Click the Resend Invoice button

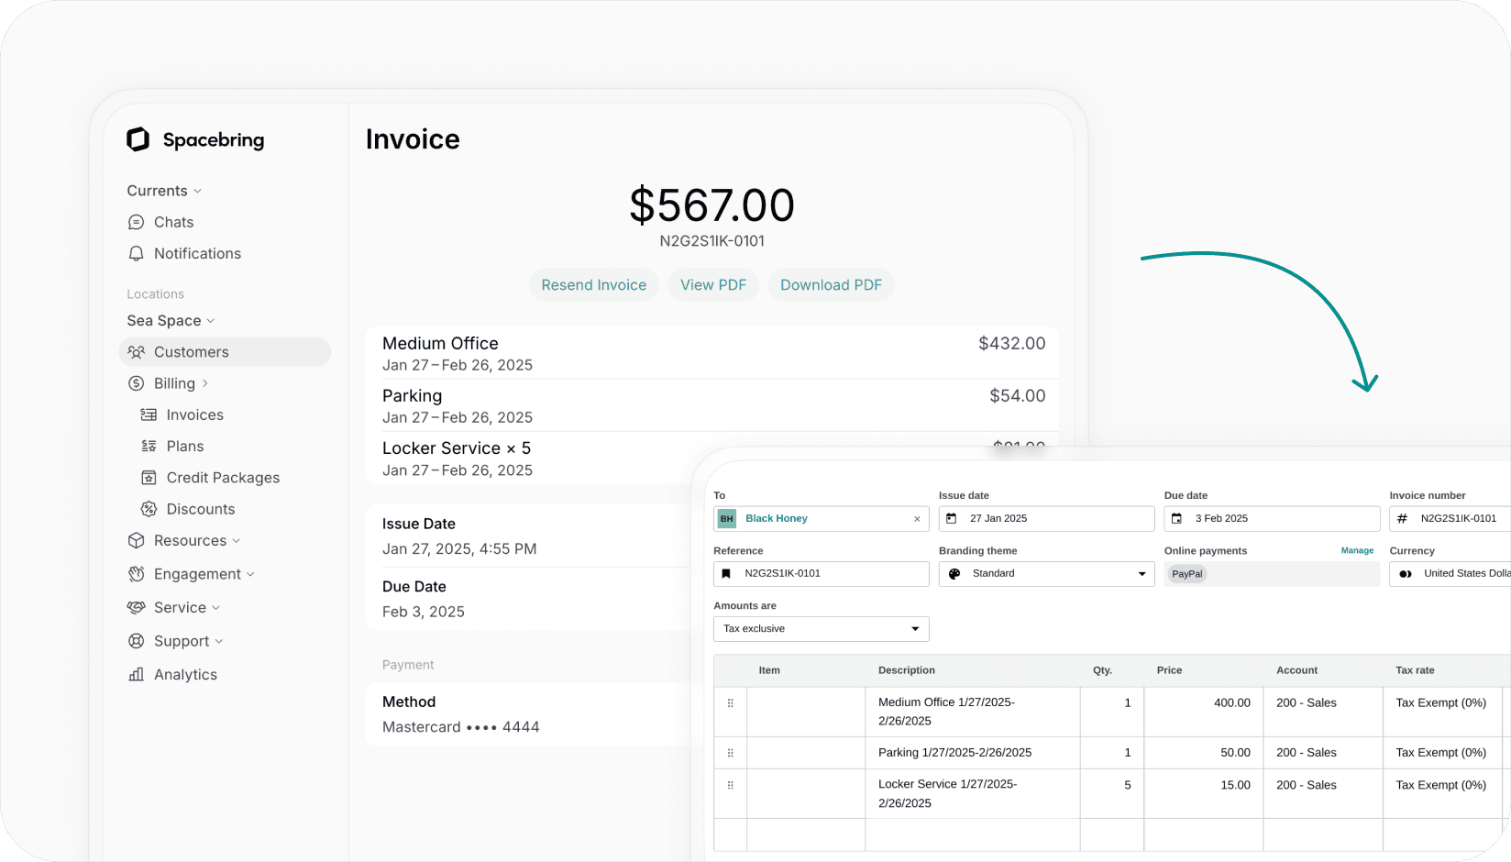593,285
